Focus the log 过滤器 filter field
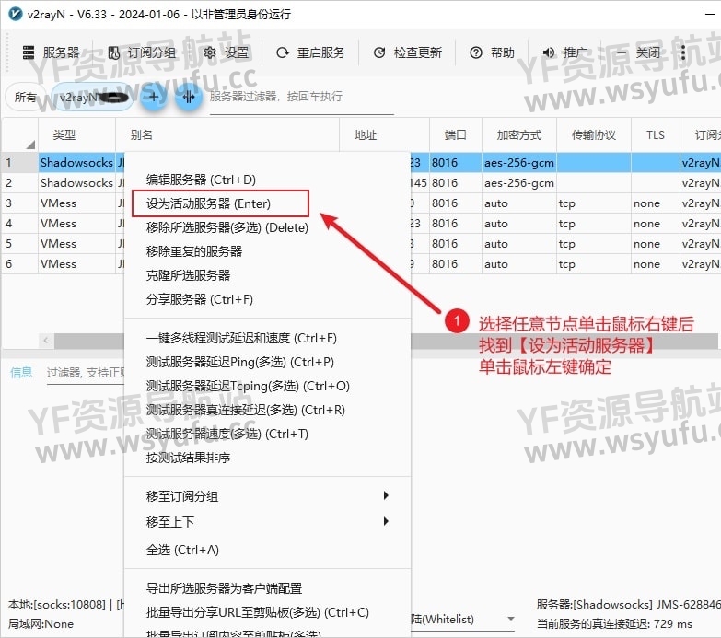The image size is (721, 638). [86, 373]
